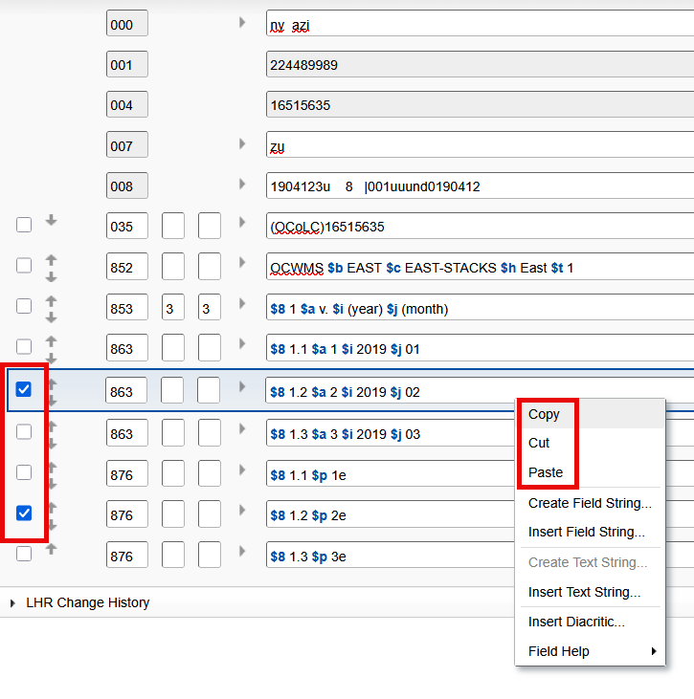This screenshot has height=699, width=694.
Task: Click the move-up arrow for field 853
Action: pyautogui.click(x=52, y=300)
